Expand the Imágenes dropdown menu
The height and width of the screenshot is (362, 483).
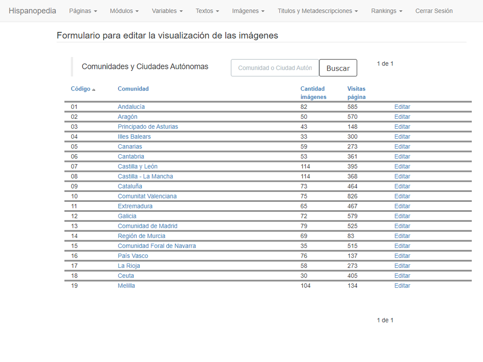click(x=248, y=11)
